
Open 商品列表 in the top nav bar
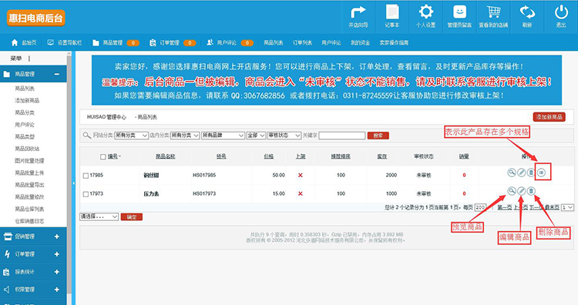[273, 42]
